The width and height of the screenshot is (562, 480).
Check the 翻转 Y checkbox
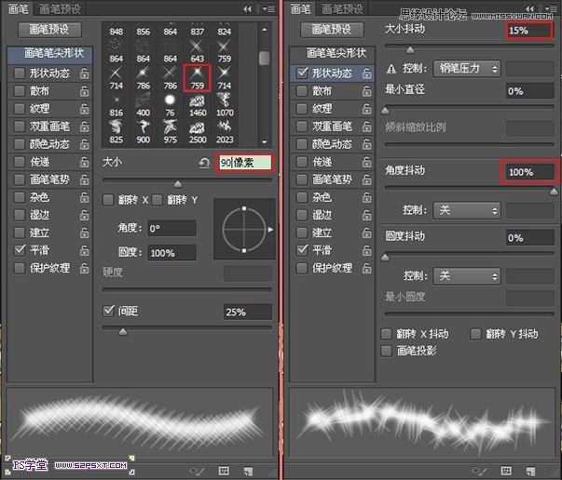(x=157, y=200)
